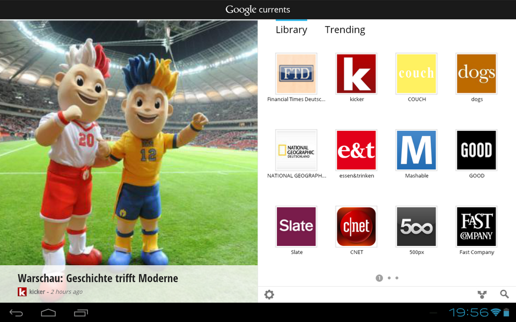Screen dimensions: 516x322
Task: Open the Financial Times Deutschland FTD icon
Action: (x=296, y=73)
